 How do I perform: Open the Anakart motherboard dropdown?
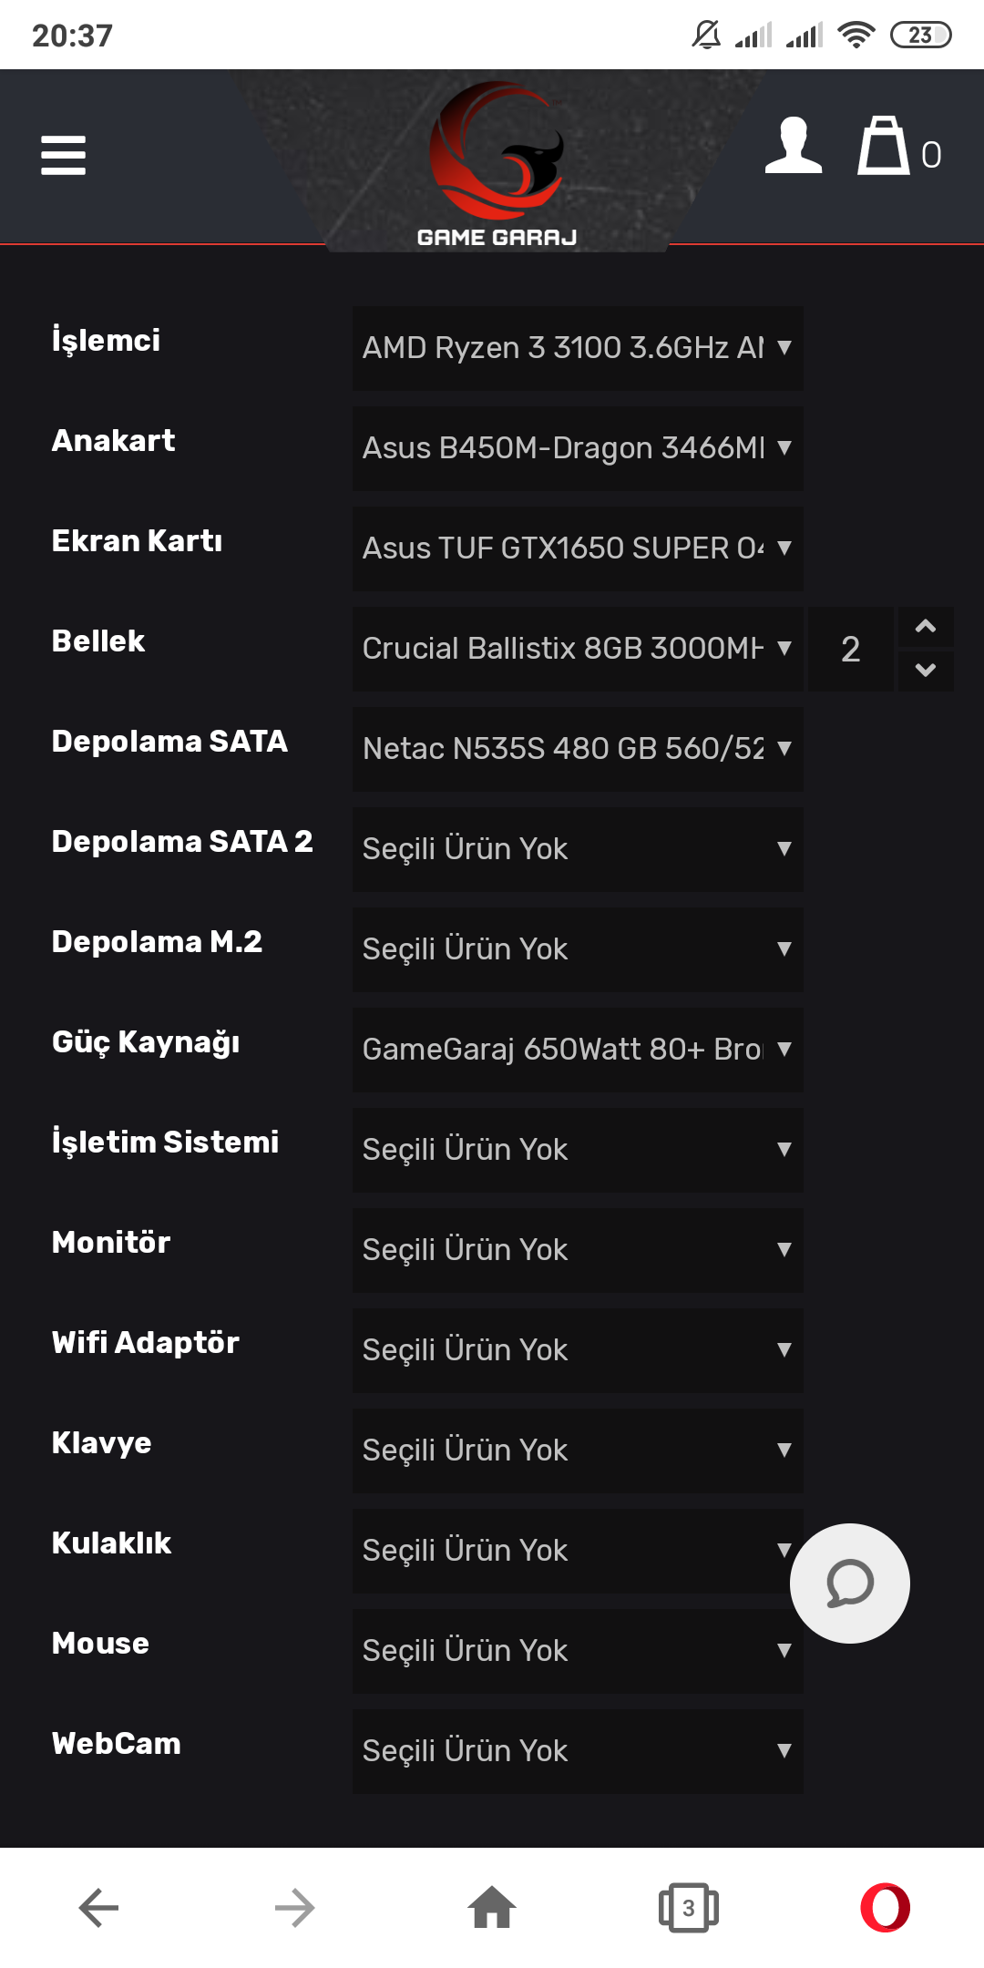point(578,448)
